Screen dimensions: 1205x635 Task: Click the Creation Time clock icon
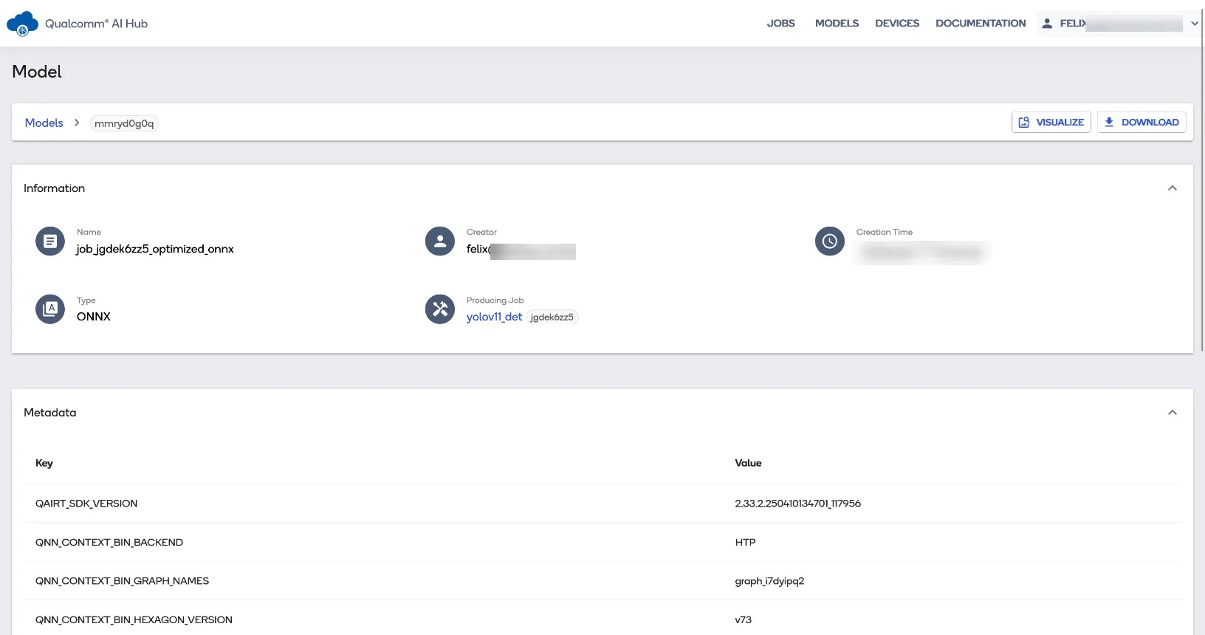(x=830, y=241)
